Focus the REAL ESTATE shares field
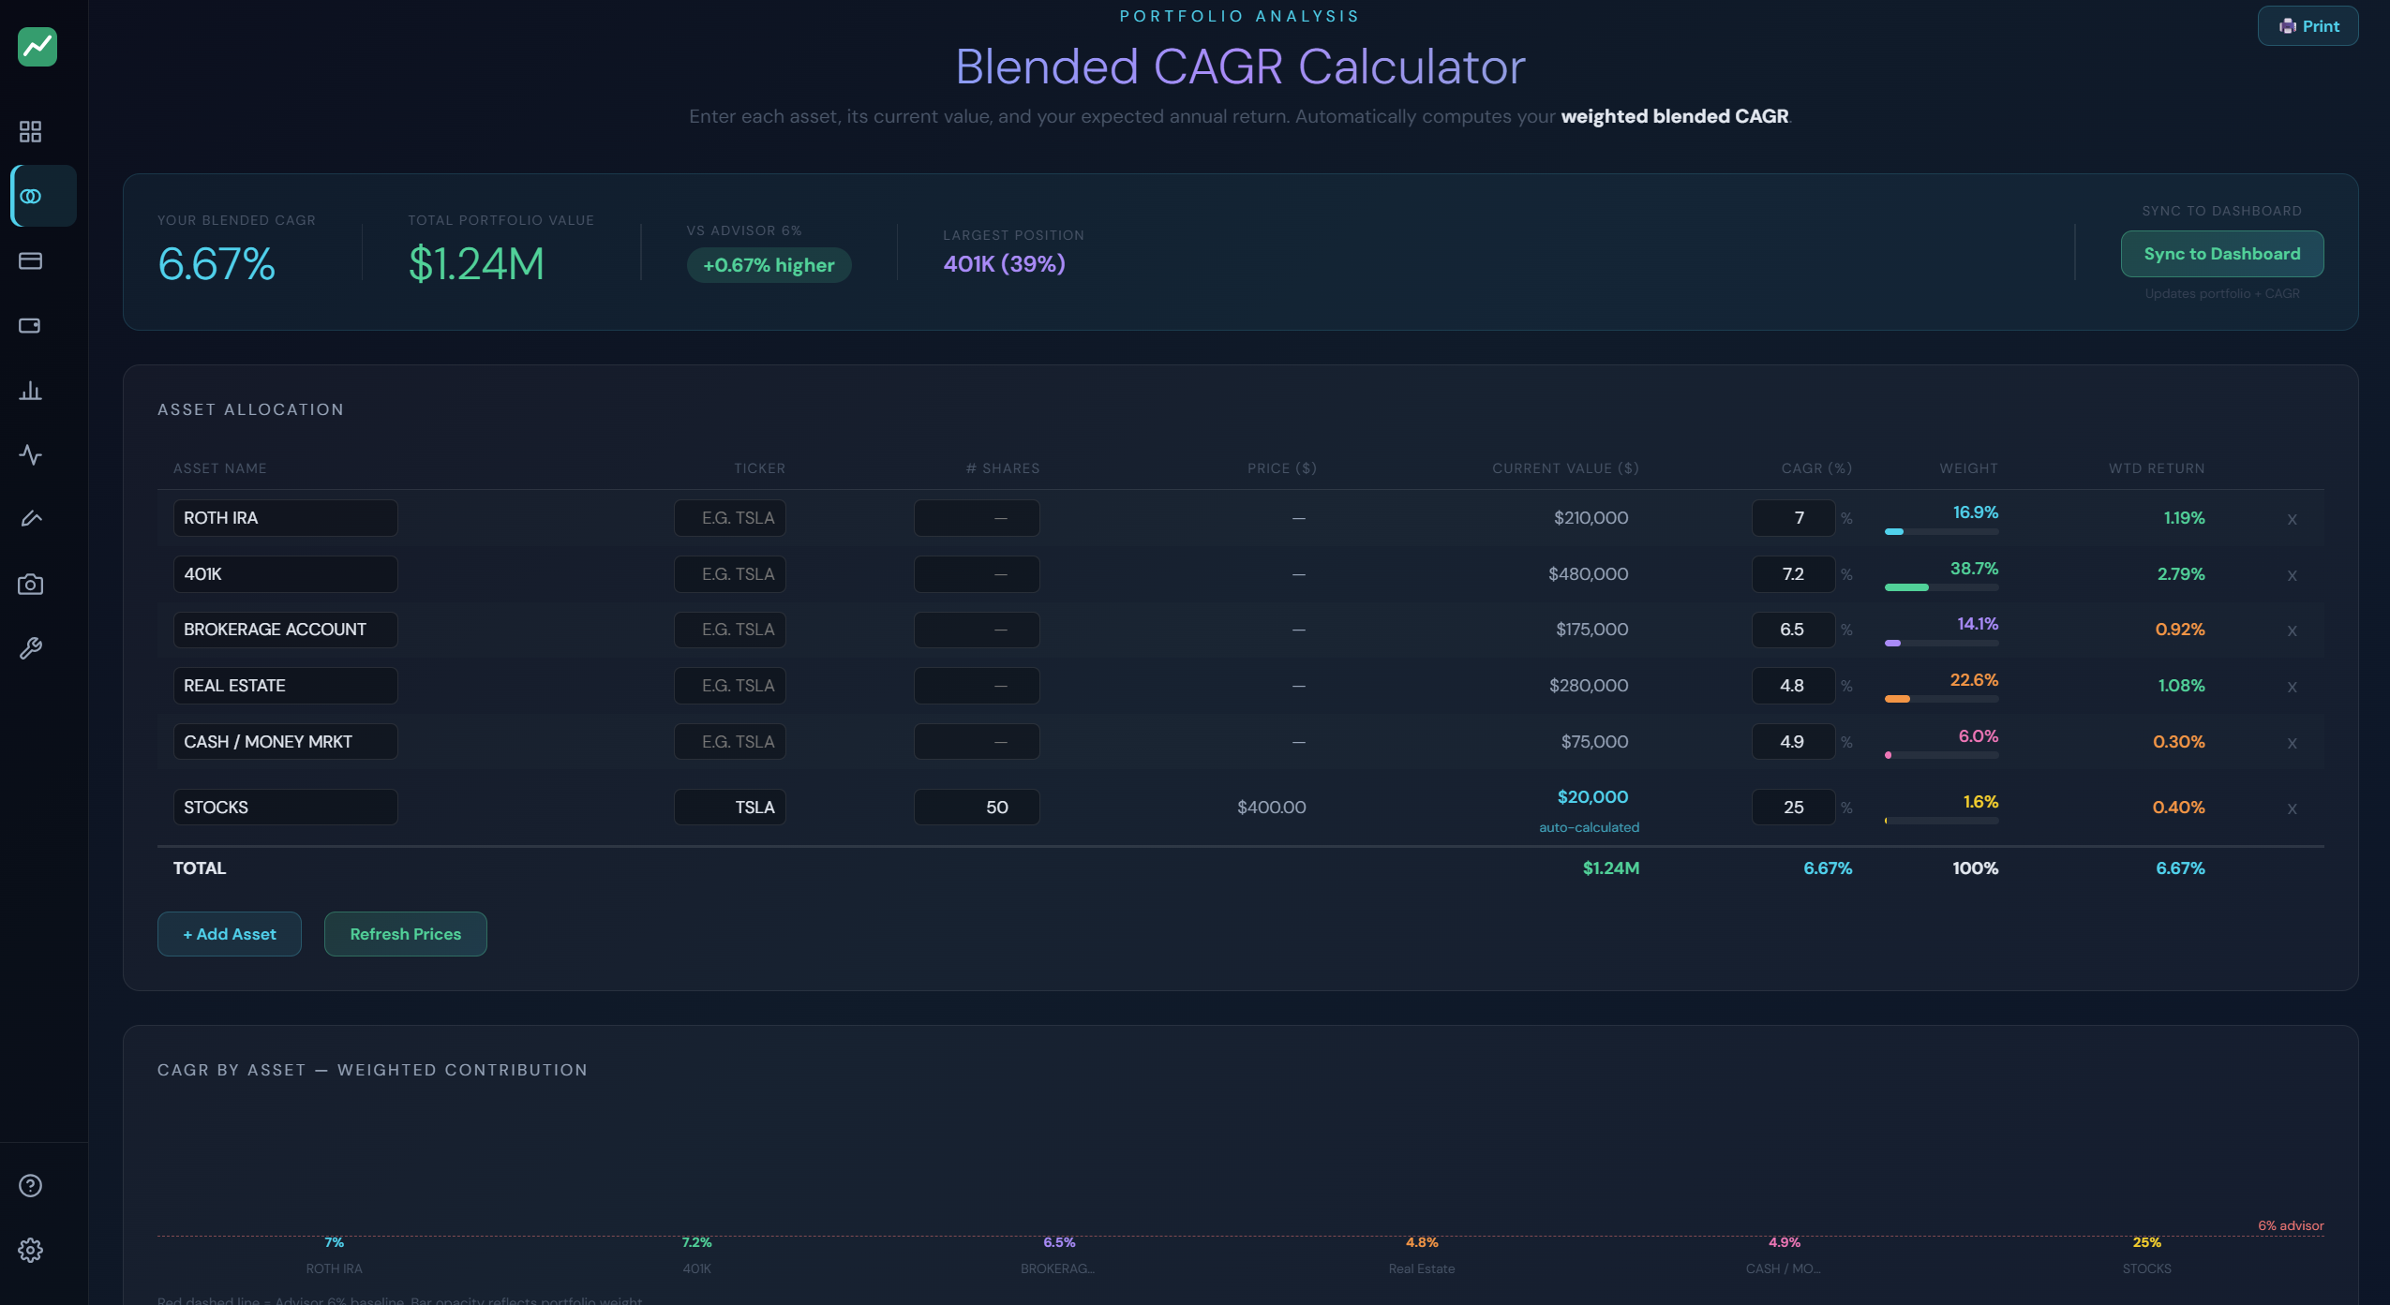The height and width of the screenshot is (1305, 2390). click(x=977, y=686)
